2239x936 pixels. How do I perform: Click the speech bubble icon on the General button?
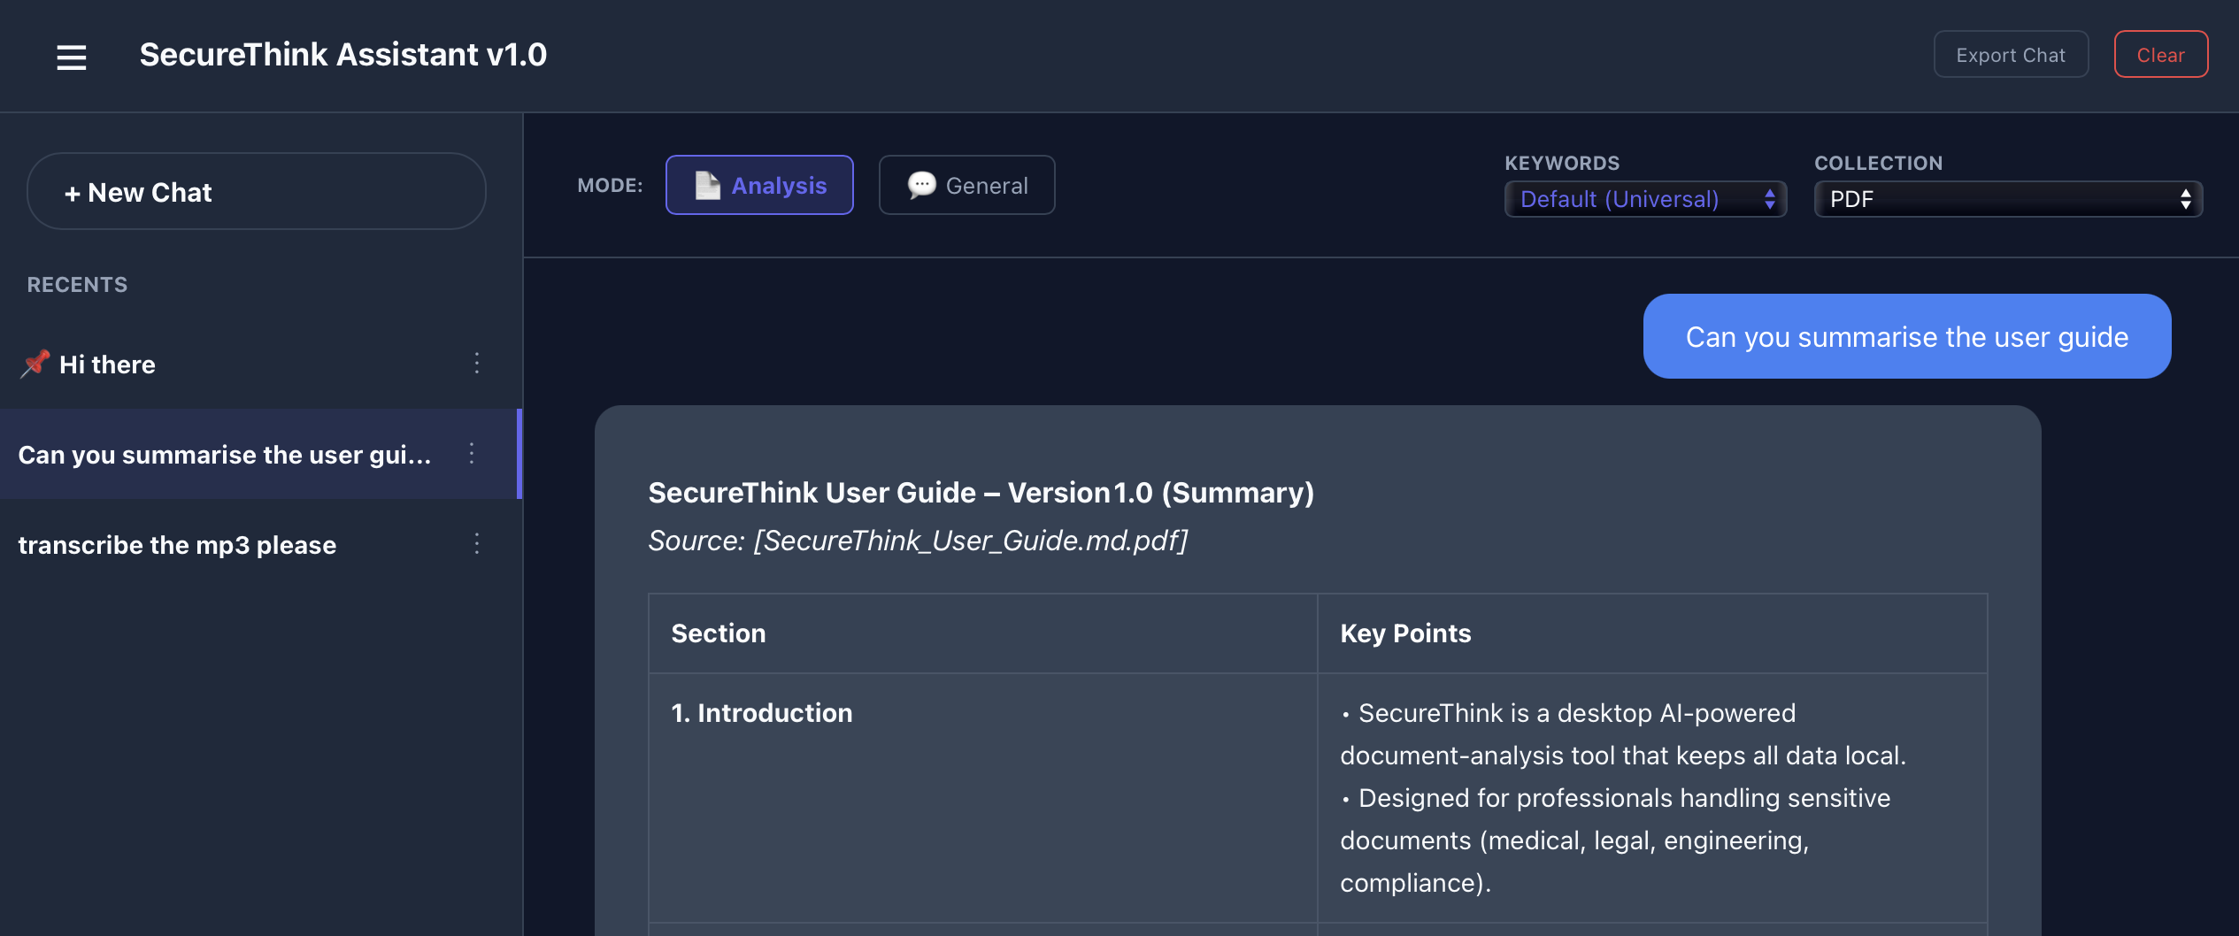click(x=921, y=185)
